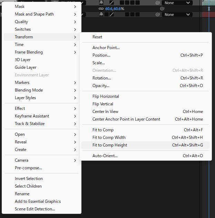
Task: Select Fit to Comp
Action: (146, 130)
